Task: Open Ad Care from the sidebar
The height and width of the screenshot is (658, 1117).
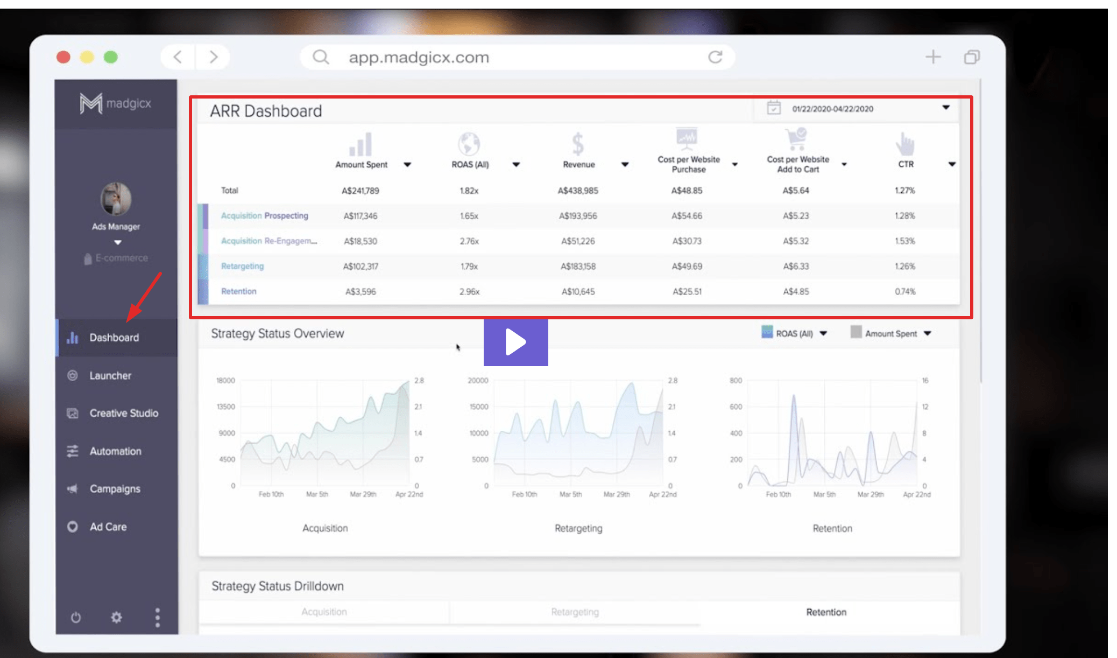Action: pos(73,527)
